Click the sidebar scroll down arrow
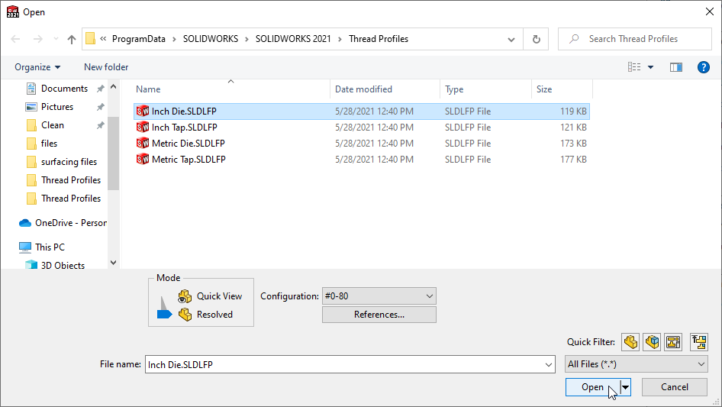Screen dimensions: 722x407 pos(113,262)
